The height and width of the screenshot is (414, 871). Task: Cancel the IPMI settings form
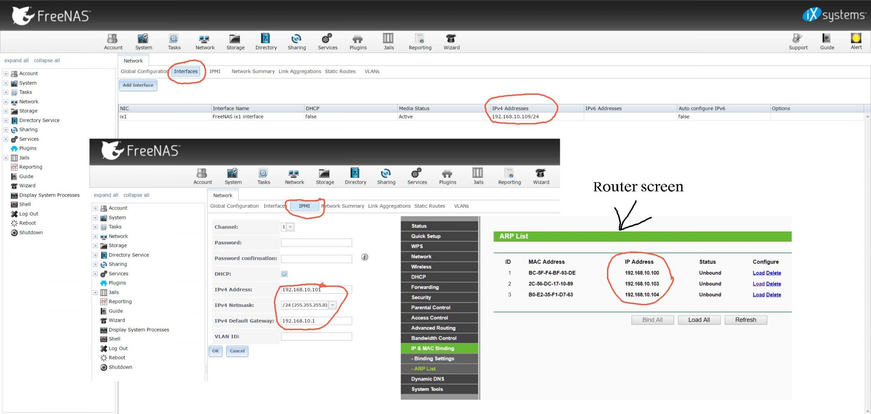coord(237,351)
